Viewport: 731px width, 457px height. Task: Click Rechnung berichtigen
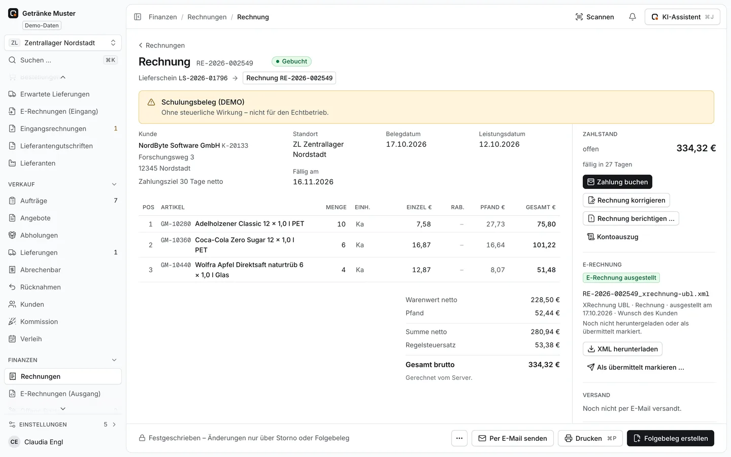pyautogui.click(x=630, y=218)
